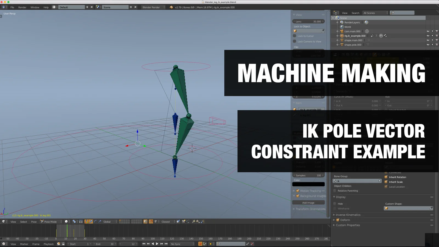Enable Relative Parenting checkbox
This screenshot has height=247, width=439.
pos(335,191)
